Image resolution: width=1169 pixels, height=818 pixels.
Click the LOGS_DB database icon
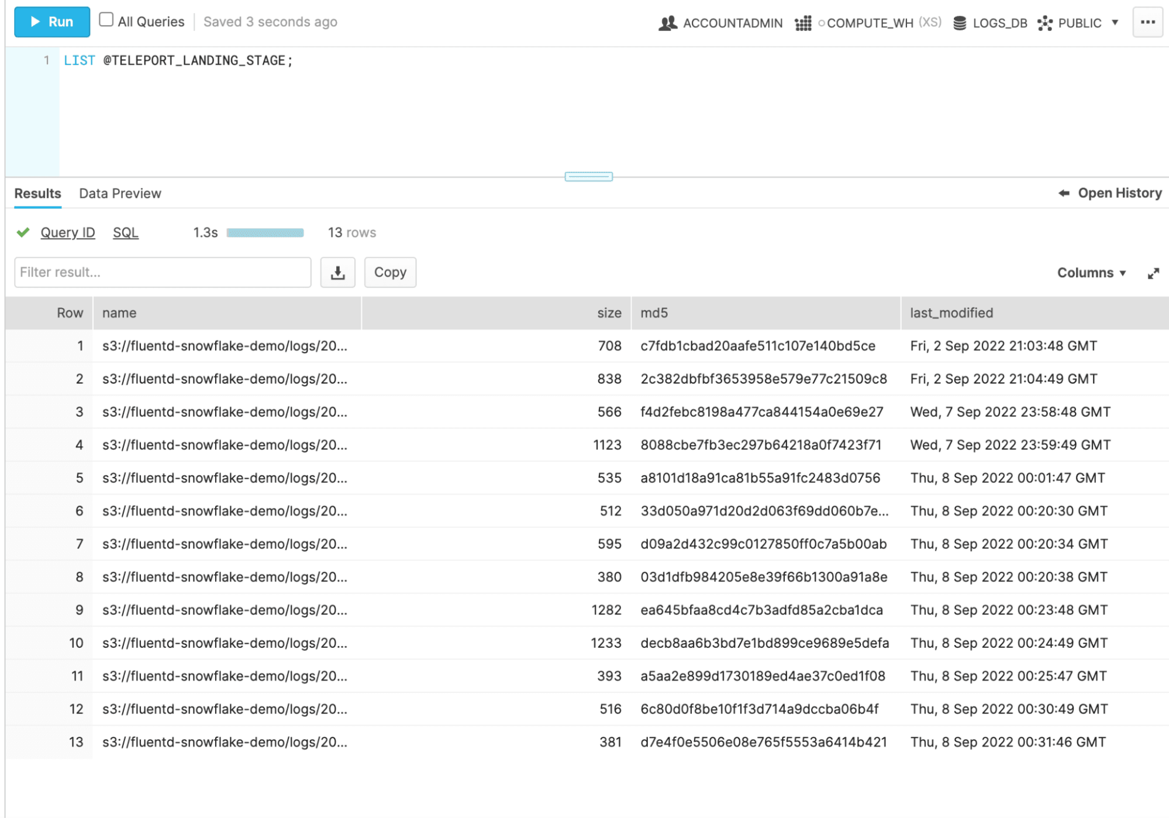tap(959, 23)
